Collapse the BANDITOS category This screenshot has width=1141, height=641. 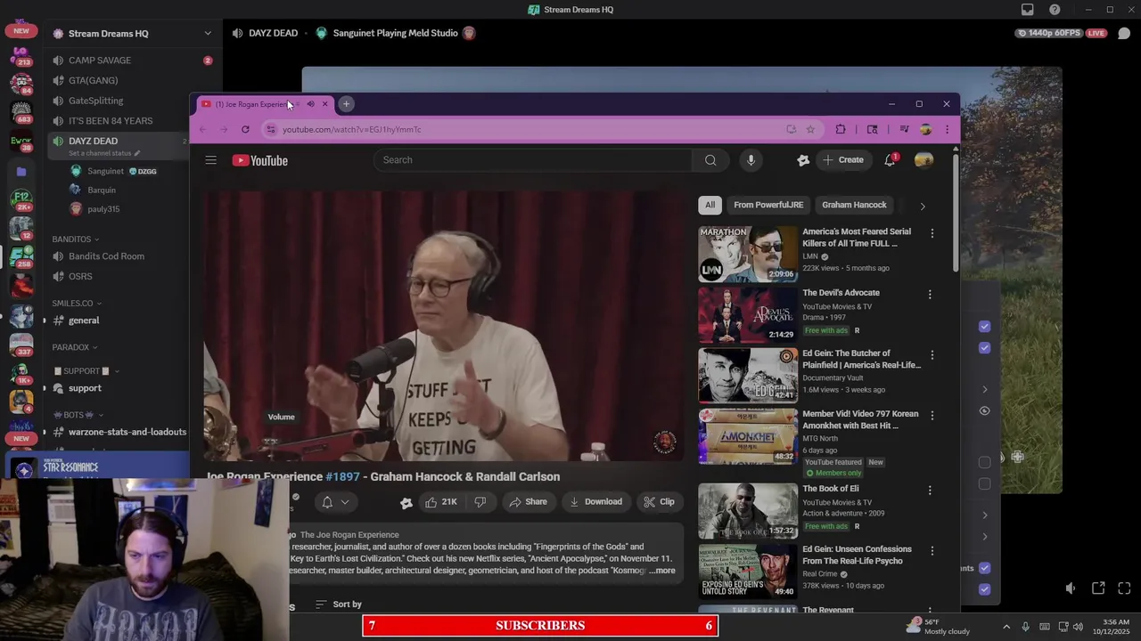[x=75, y=239]
